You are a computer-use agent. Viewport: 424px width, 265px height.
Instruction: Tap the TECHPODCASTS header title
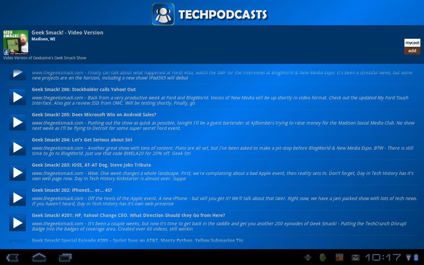click(x=223, y=15)
